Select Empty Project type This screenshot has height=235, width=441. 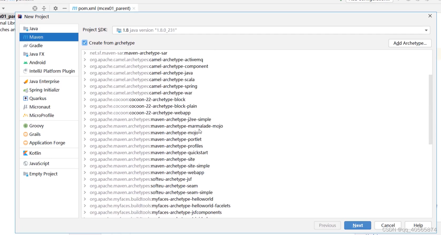pyautogui.click(x=49, y=174)
